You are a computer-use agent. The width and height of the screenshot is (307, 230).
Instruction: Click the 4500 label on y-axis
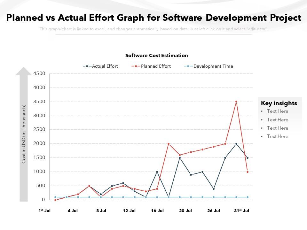tap(39, 73)
